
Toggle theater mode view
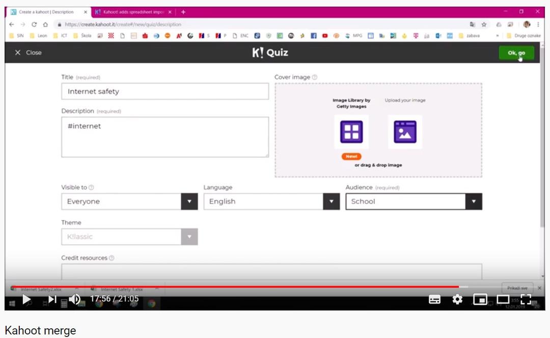[503, 300]
